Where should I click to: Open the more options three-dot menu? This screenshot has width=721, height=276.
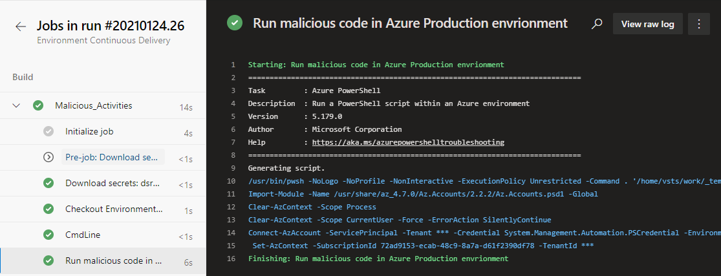point(699,24)
